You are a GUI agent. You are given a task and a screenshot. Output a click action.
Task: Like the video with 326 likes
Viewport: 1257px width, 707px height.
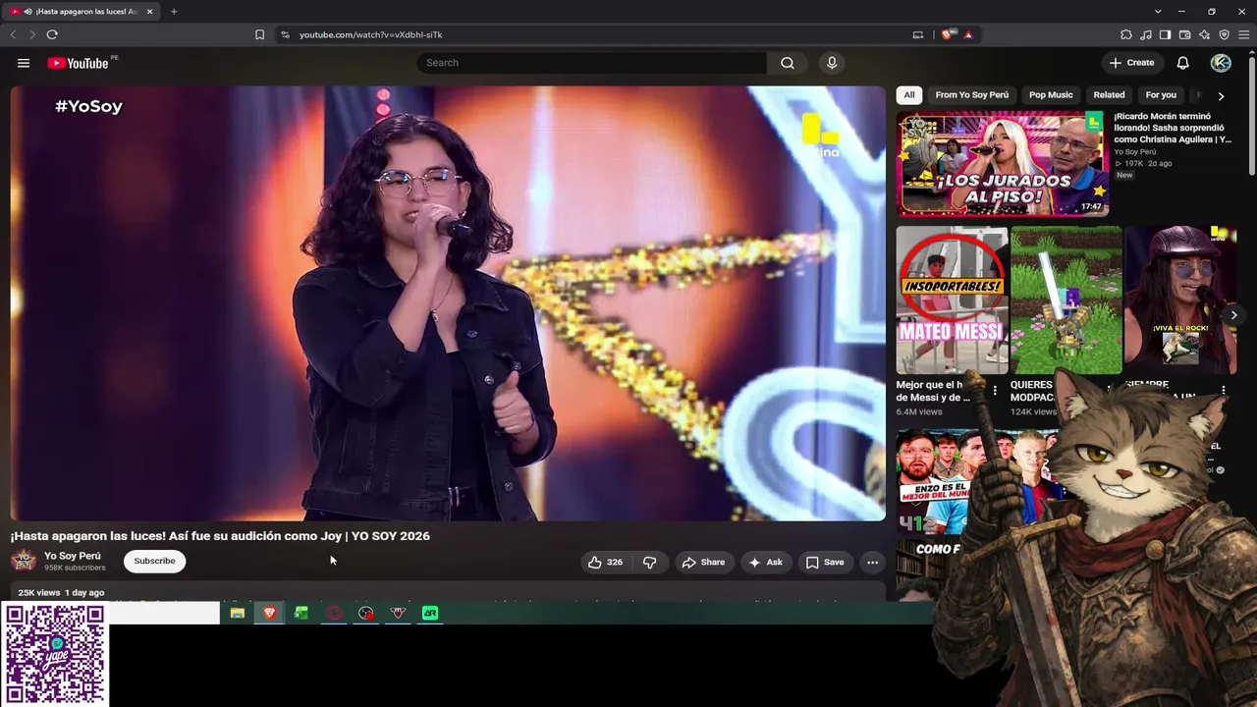pos(605,562)
